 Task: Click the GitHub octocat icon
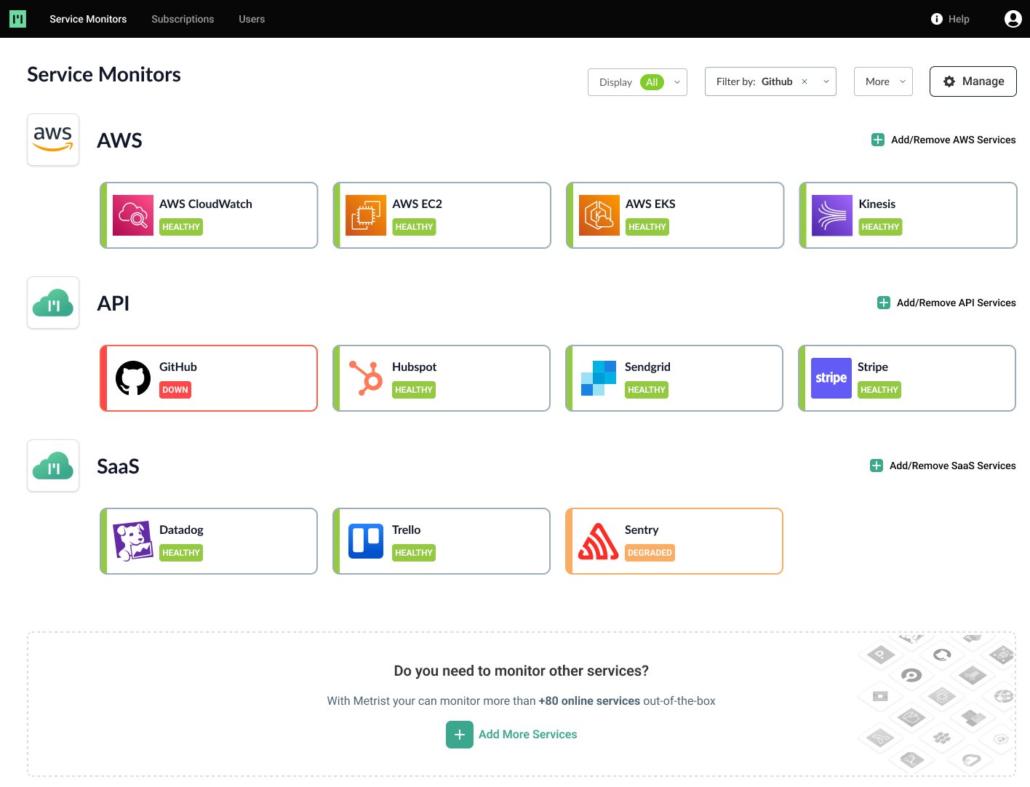pos(133,378)
